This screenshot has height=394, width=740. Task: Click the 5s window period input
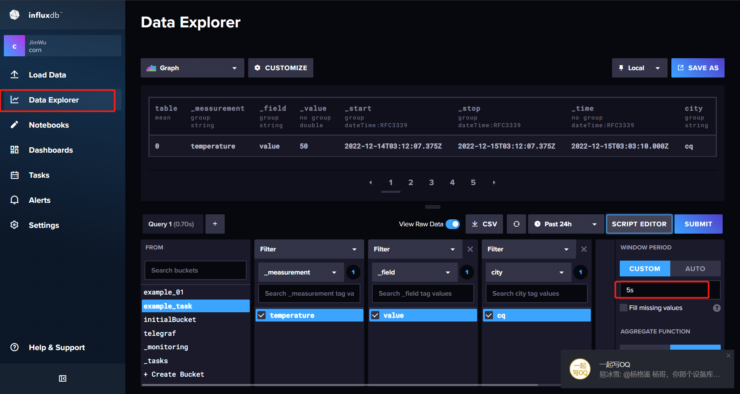[x=669, y=290]
